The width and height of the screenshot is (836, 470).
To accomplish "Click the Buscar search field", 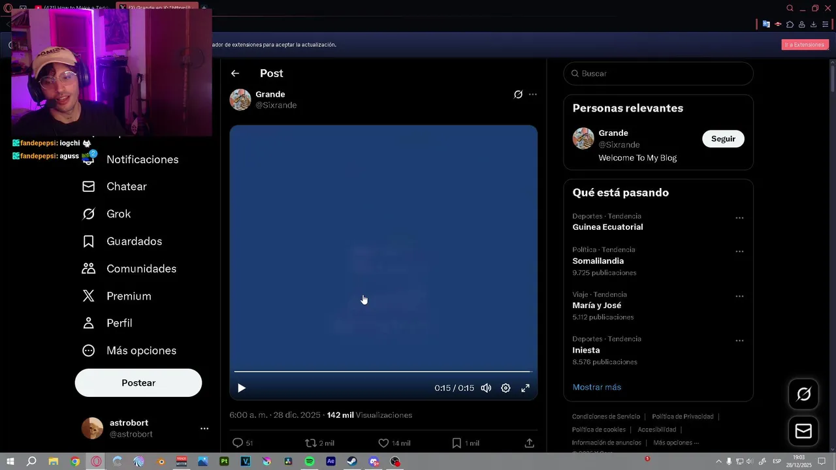I will pos(658,74).
